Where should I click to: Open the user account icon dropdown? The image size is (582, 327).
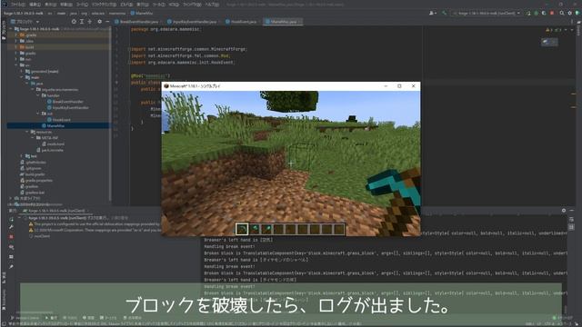tap(433, 13)
